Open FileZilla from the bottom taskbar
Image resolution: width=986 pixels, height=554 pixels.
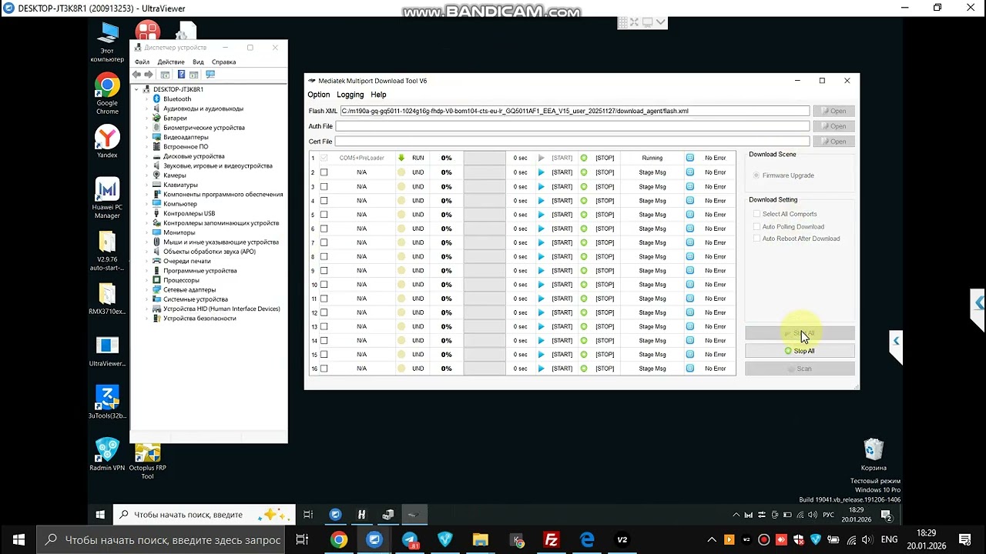point(551,540)
